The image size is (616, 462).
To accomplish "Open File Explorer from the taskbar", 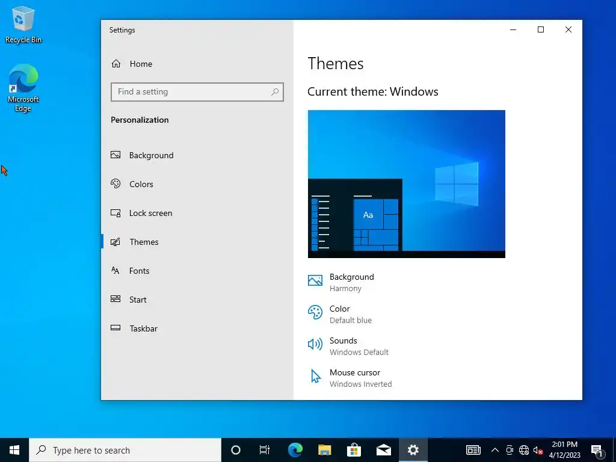I will click(324, 450).
